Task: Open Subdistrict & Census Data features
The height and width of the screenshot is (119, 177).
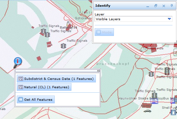Action: (56, 79)
